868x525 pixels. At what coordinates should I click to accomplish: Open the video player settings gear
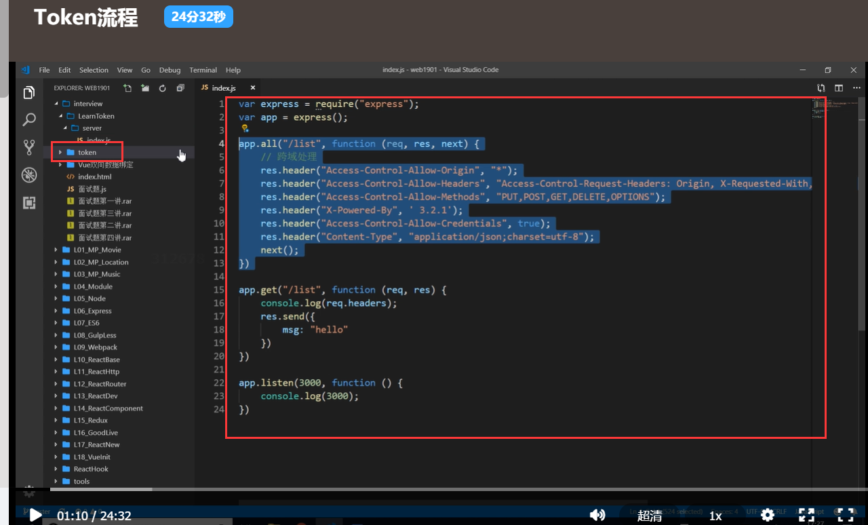[768, 516]
